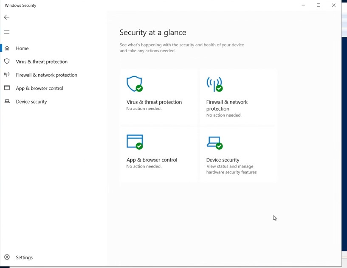Open the large Firewall antenna tile icon
The image size is (347, 268).
[214, 84]
